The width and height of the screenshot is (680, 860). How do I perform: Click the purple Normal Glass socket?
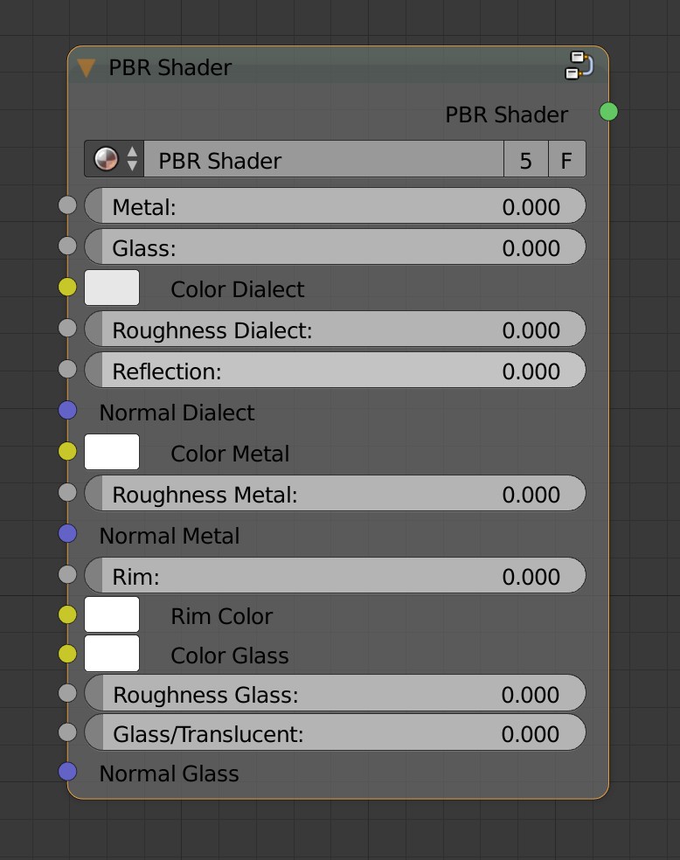(67, 773)
